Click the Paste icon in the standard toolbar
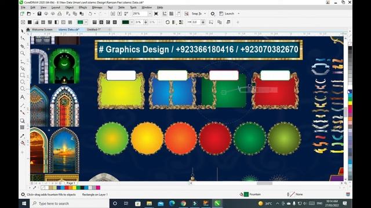The width and height of the screenshot is (371, 208). 82,14
